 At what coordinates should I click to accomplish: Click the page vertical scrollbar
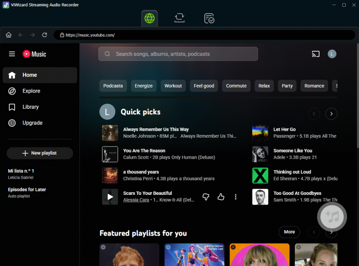(357, 105)
